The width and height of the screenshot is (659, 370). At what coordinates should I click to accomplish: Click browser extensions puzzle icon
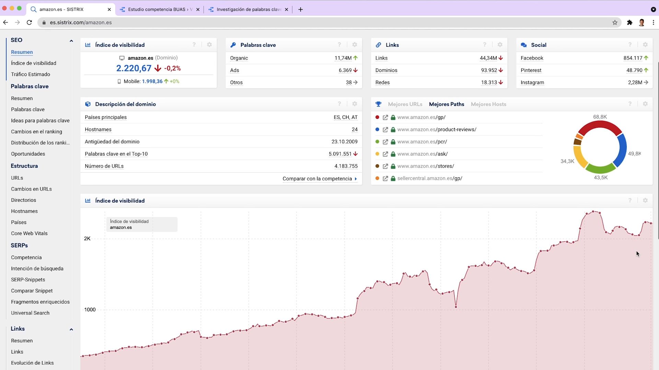(629, 23)
